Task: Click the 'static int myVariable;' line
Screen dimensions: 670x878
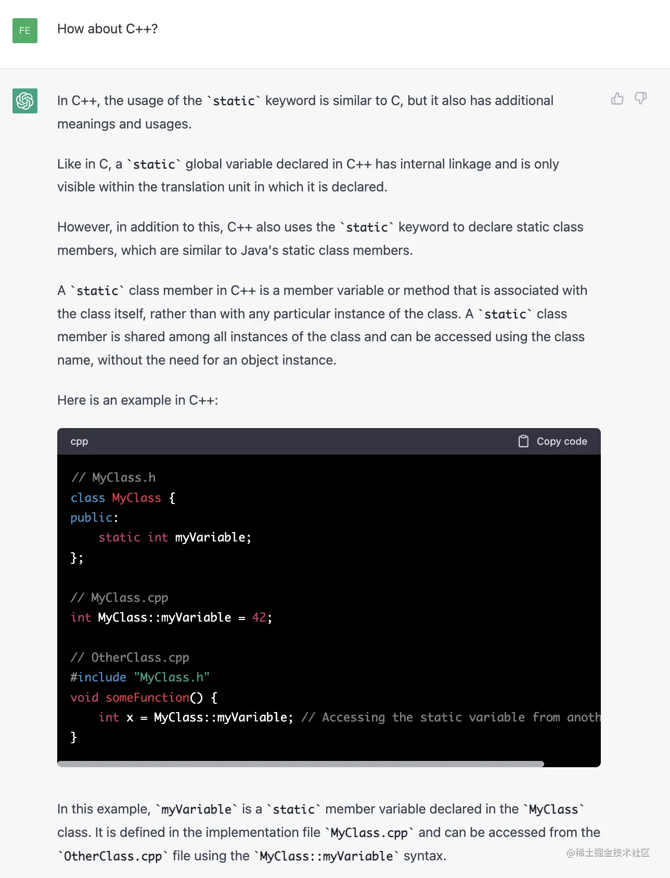Action: point(175,537)
